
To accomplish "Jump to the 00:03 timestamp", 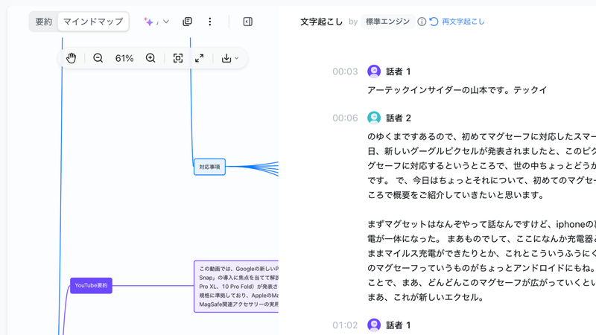I will pyautogui.click(x=345, y=71).
